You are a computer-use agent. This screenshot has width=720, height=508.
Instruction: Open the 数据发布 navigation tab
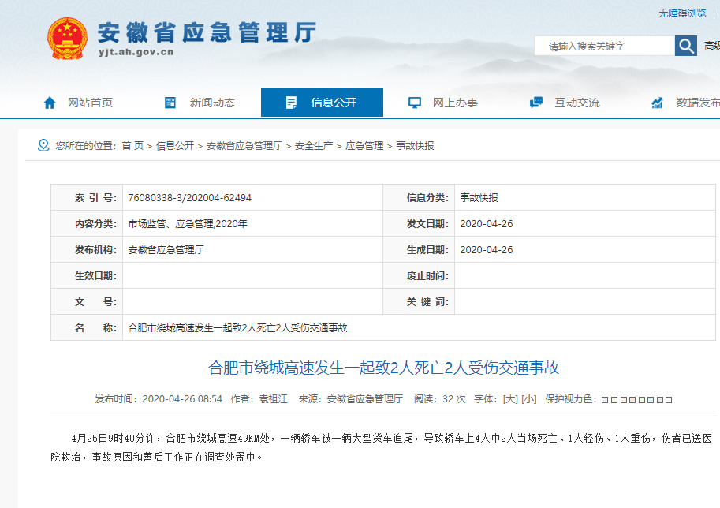[685, 103]
